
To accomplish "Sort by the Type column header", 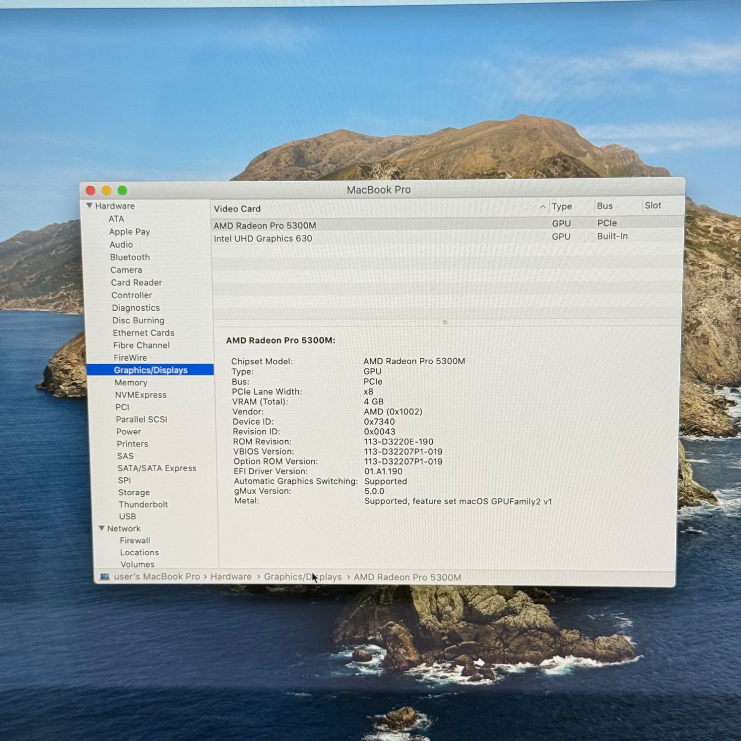I will [x=562, y=206].
